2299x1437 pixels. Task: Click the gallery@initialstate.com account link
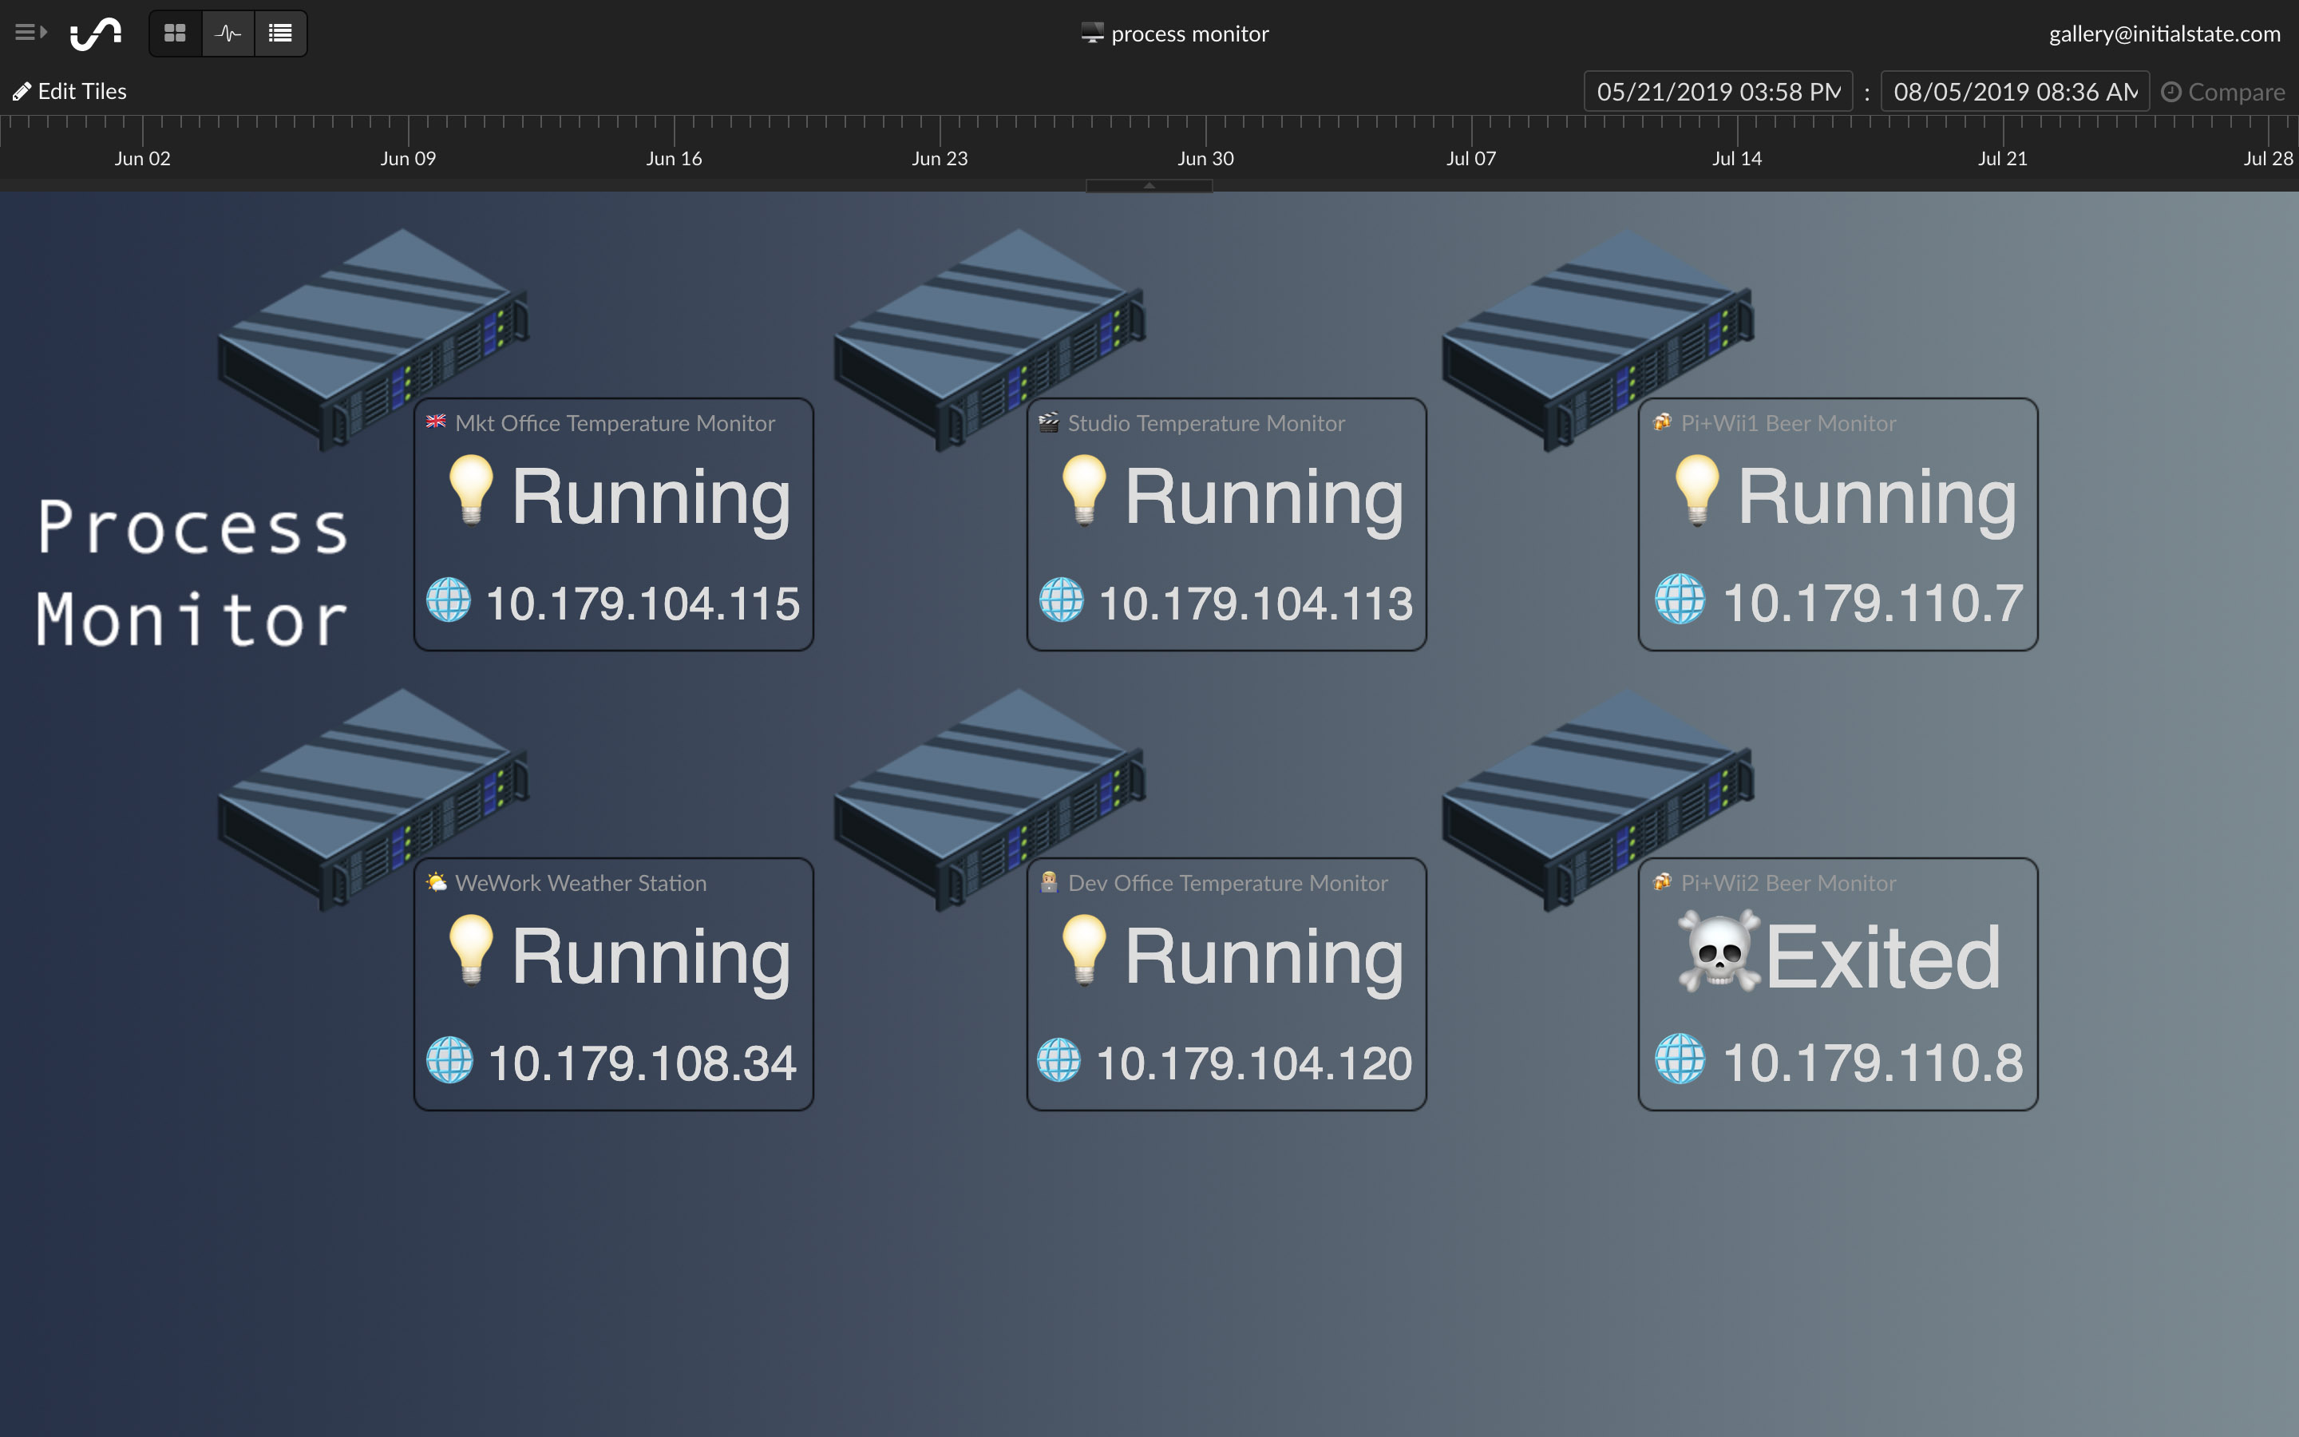[x=2163, y=34]
